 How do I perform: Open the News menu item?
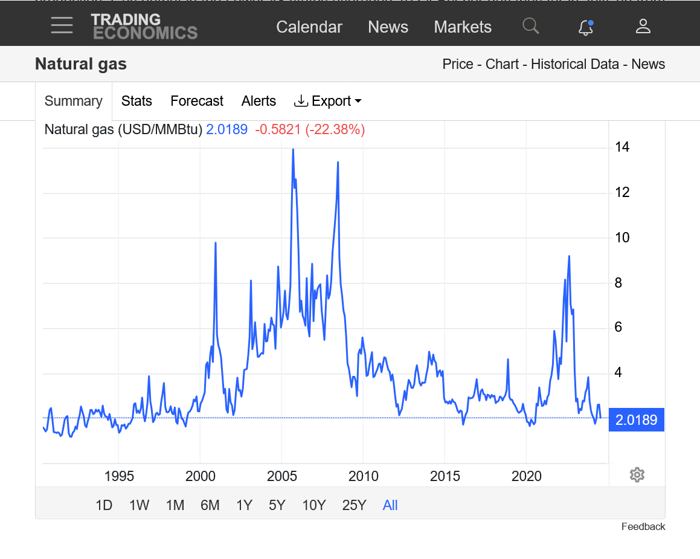tap(388, 27)
